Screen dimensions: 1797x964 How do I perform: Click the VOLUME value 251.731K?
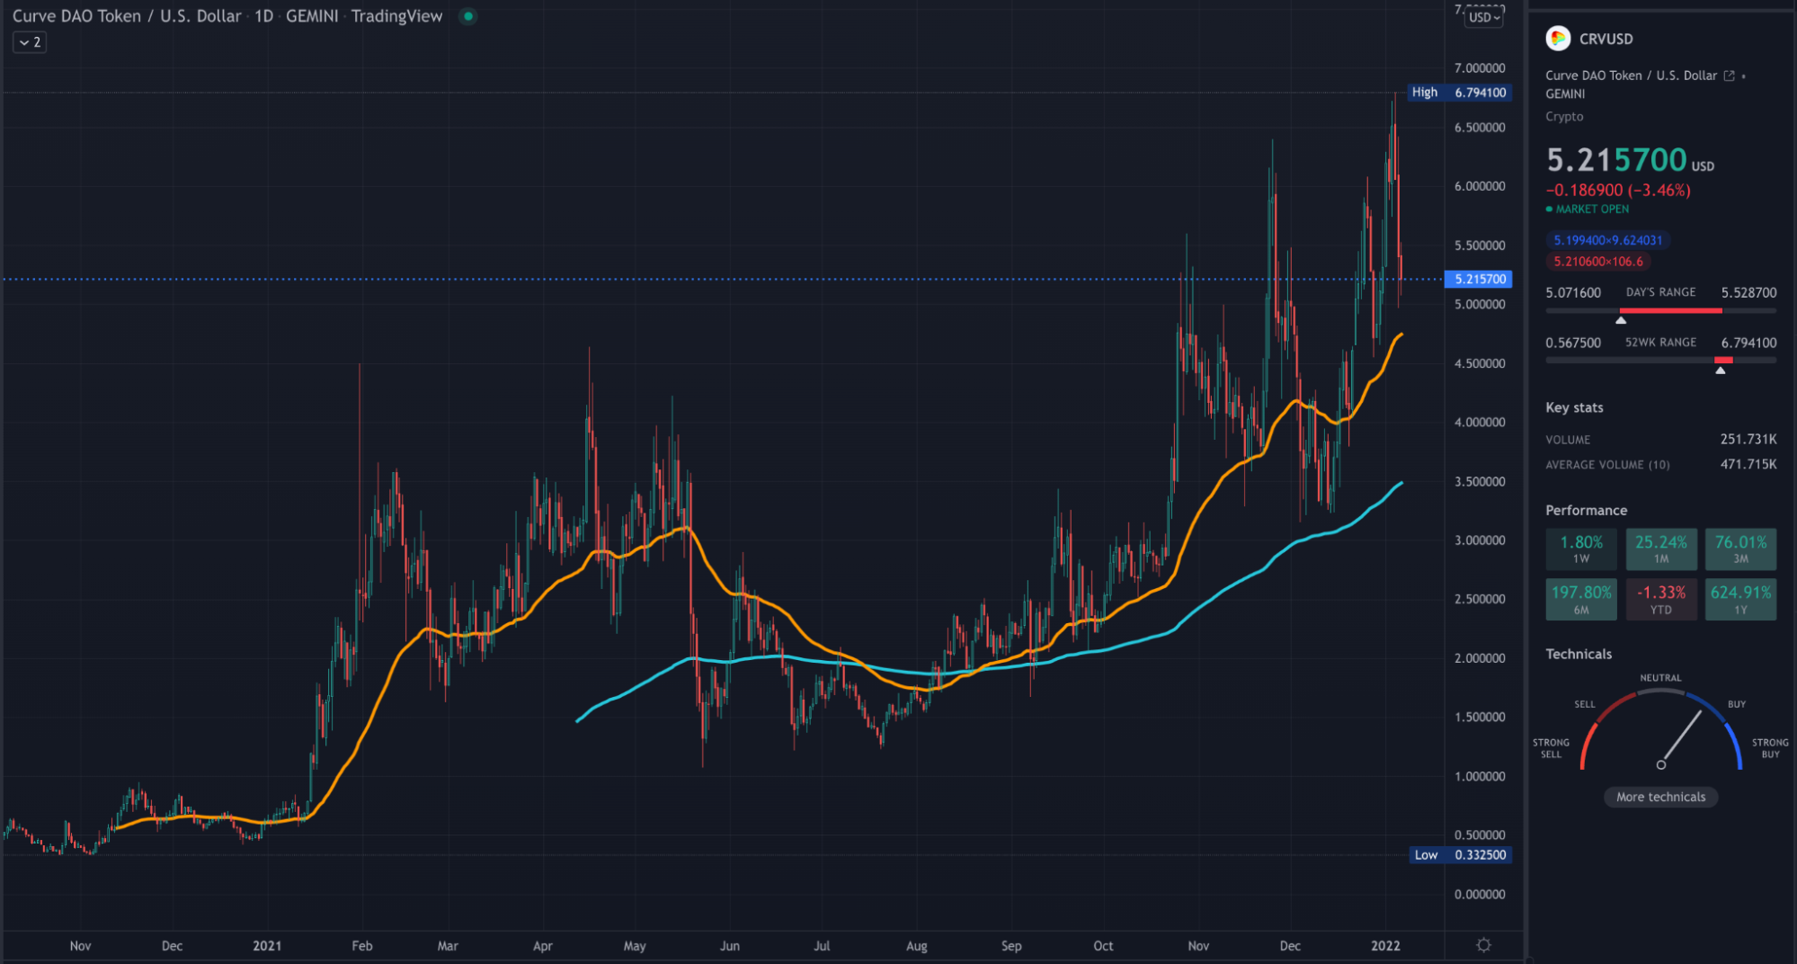point(1748,439)
